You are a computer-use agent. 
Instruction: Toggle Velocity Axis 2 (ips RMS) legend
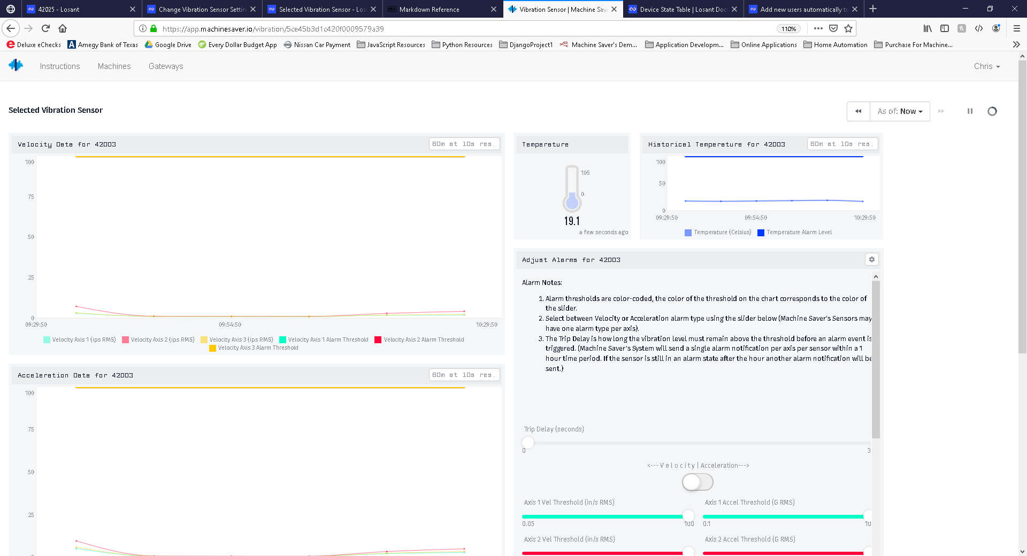pyautogui.click(x=158, y=339)
